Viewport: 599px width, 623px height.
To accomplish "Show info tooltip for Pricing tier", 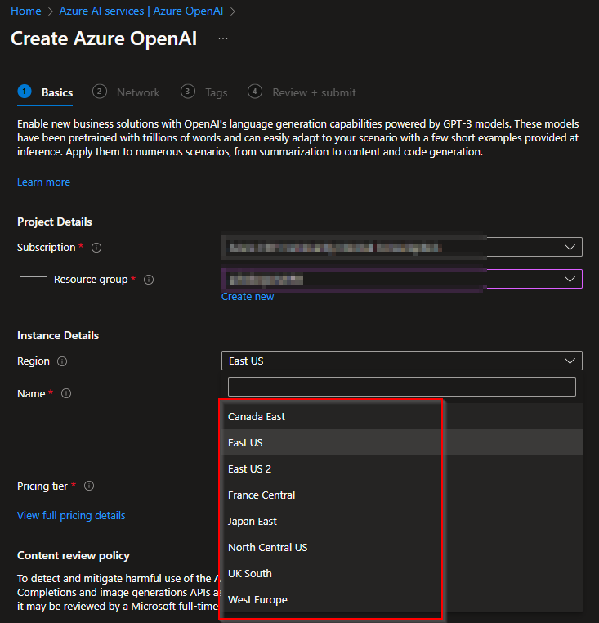I will [x=89, y=486].
